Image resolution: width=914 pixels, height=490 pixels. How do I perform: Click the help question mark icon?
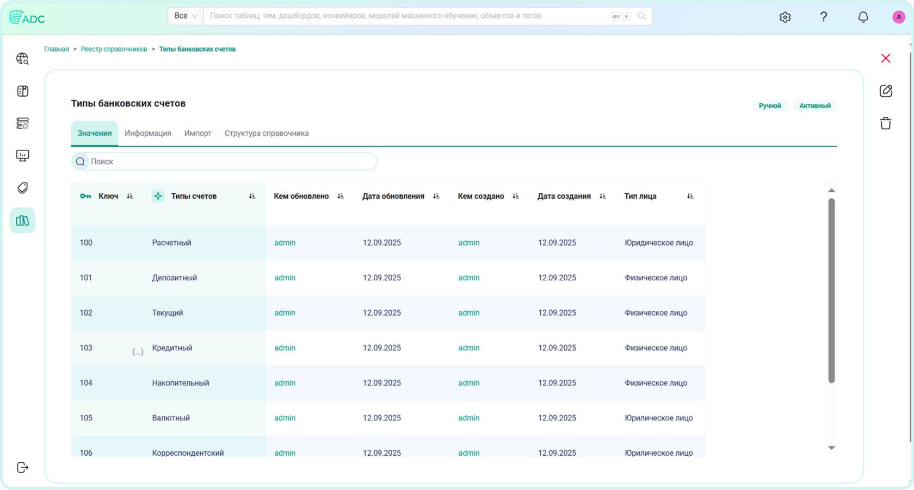pyautogui.click(x=824, y=17)
